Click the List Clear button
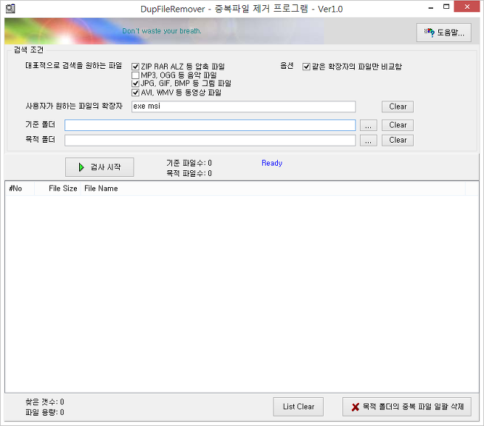The height and width of the screenshot is (426, 484). [x=299, y=407]
